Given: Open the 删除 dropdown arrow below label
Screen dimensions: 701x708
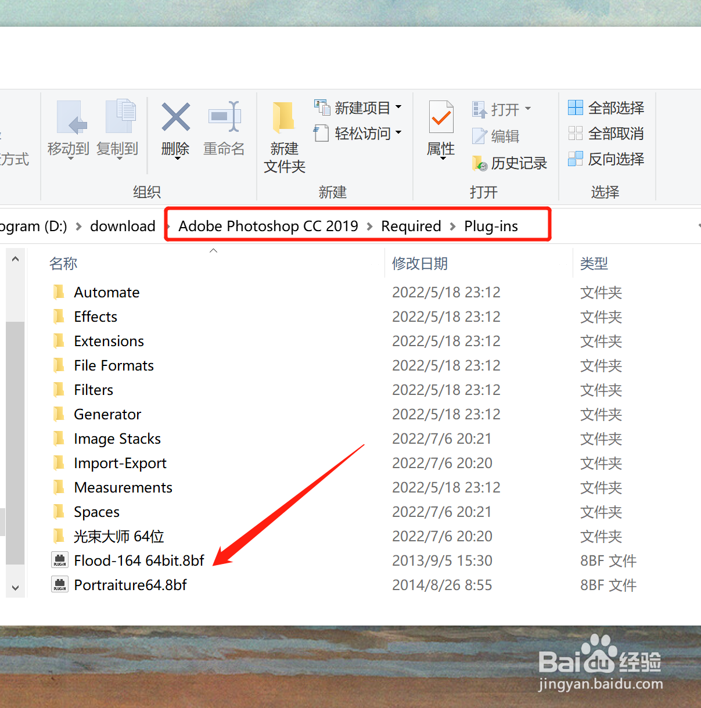Looking at the screenshot, I should pyautogui.click(x=177, y=159).
